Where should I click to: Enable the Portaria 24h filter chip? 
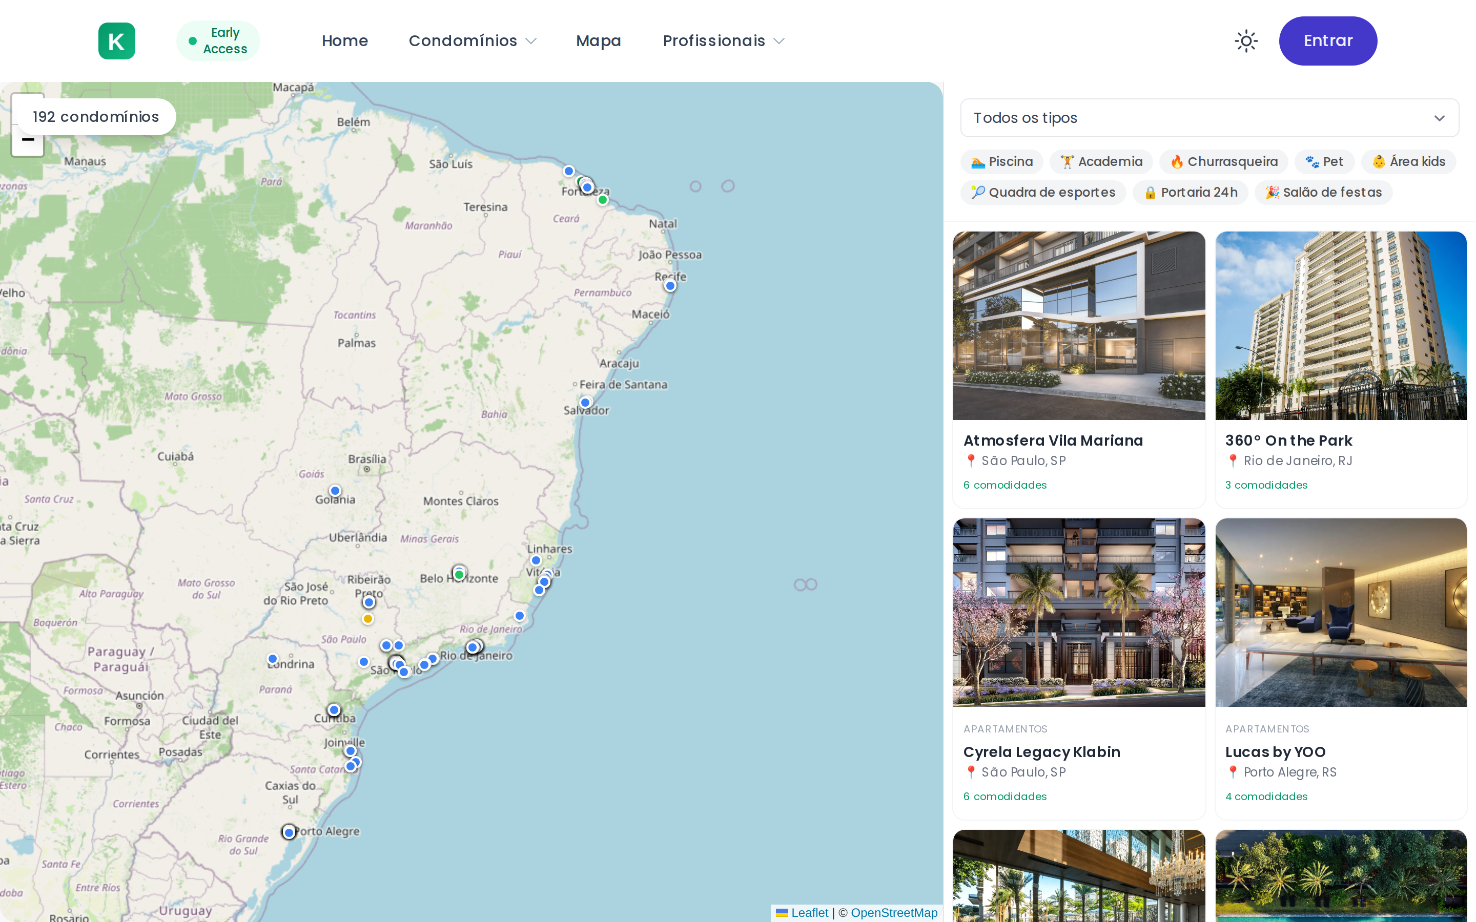[x=1190, y=193]
